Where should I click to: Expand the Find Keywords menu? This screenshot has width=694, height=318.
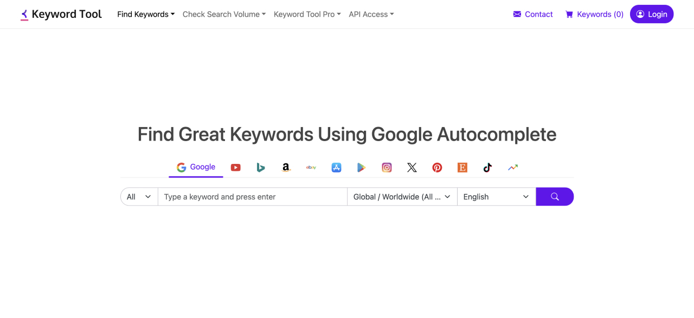click(x=146, y=14)
